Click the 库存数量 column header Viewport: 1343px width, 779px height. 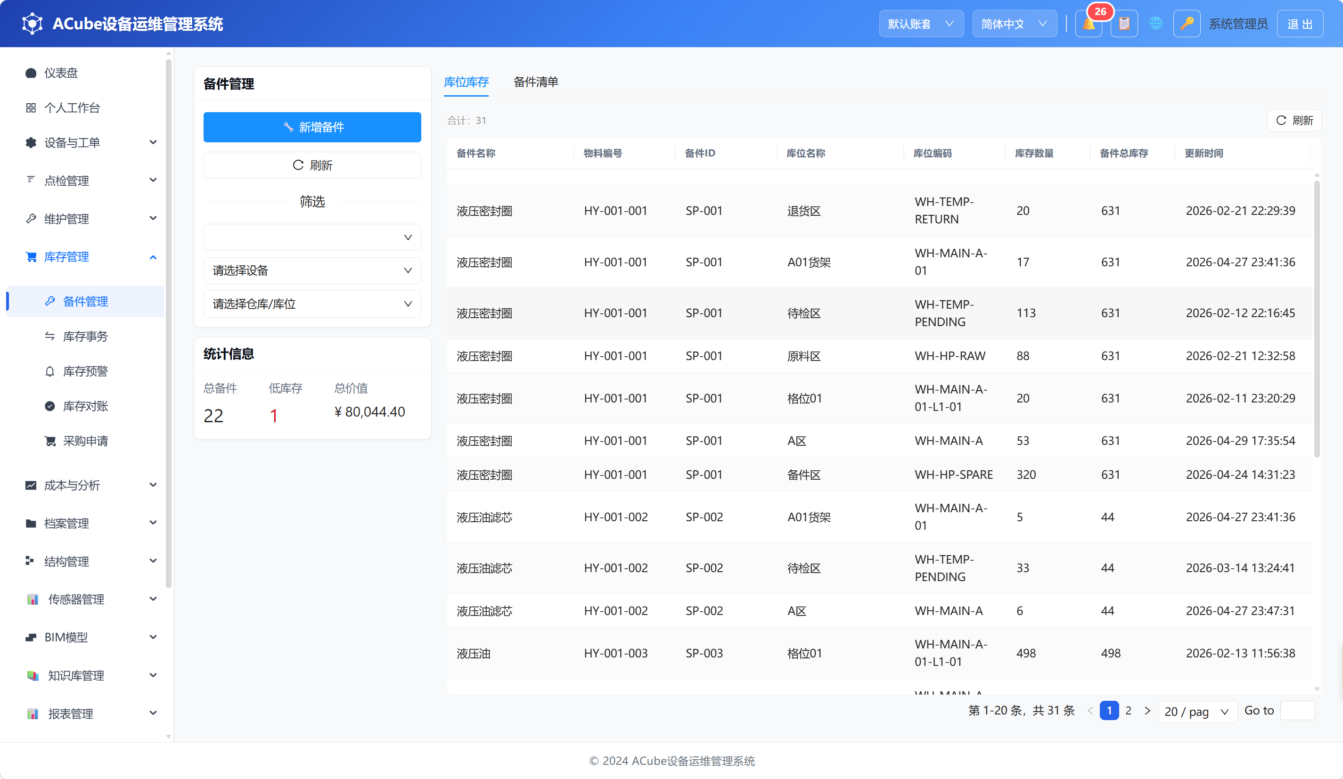click(1034, 154)
